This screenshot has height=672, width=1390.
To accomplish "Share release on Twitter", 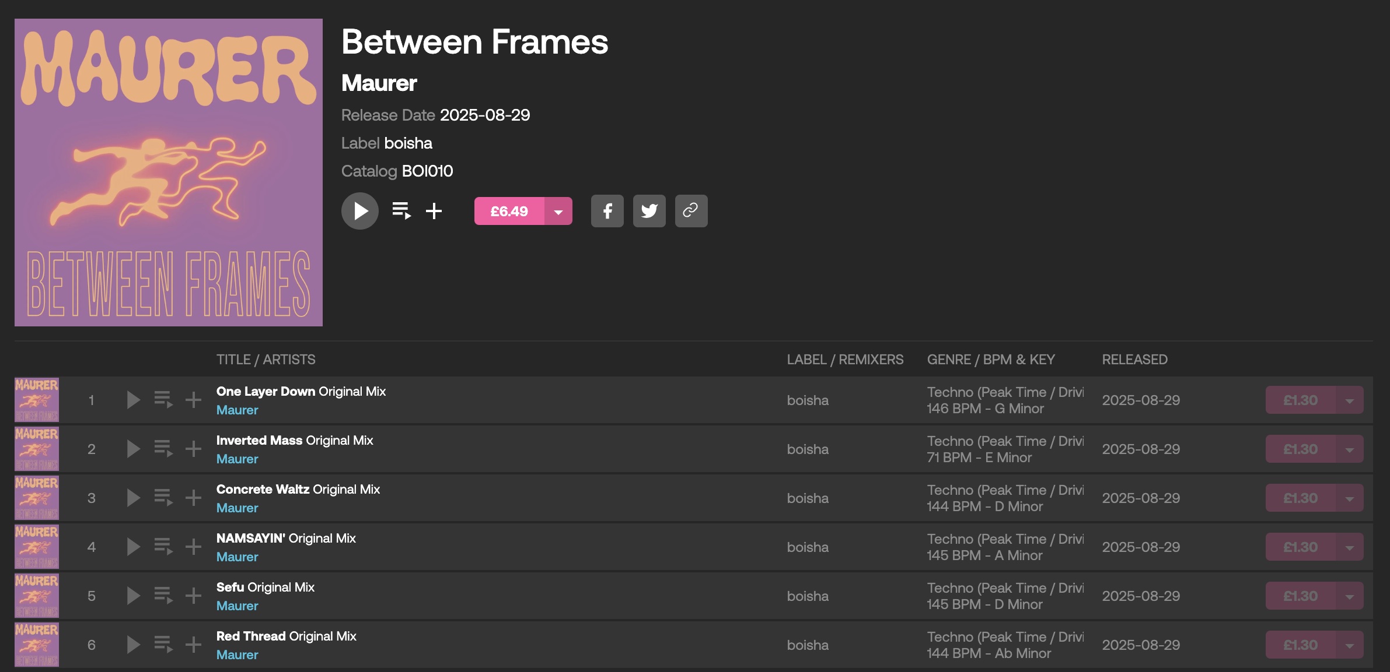I will [x=649, y=211].
